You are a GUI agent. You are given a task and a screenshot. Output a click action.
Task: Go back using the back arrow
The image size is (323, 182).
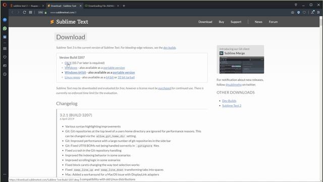[13, 12]
